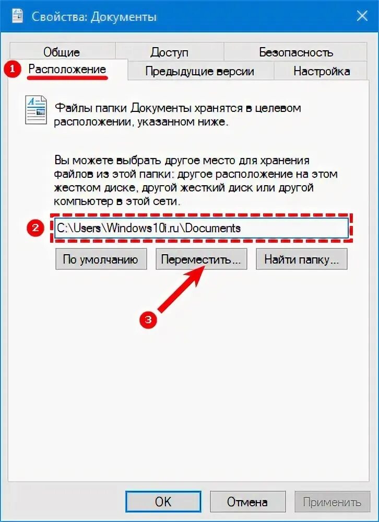Confirm with the OK button
The height and width of the screenshot is (522, 379).
pos(163,502)
